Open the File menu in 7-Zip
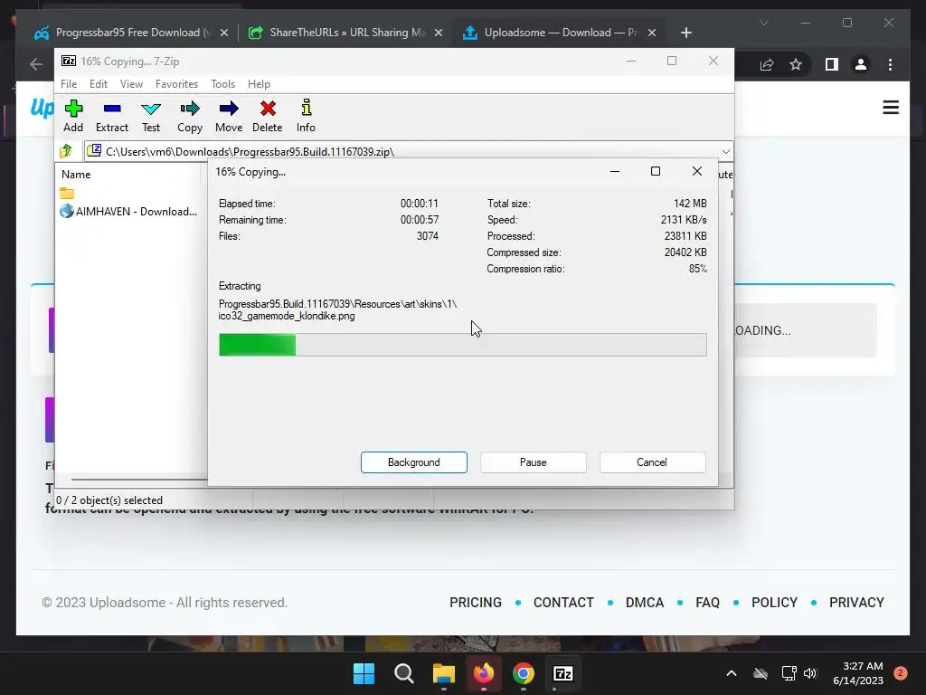This screenshot has width=926, height=695. pos(69,84)
